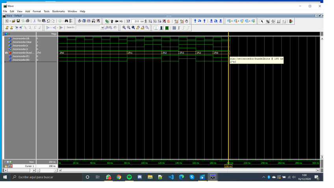Open the Format menu

[37, 11]
